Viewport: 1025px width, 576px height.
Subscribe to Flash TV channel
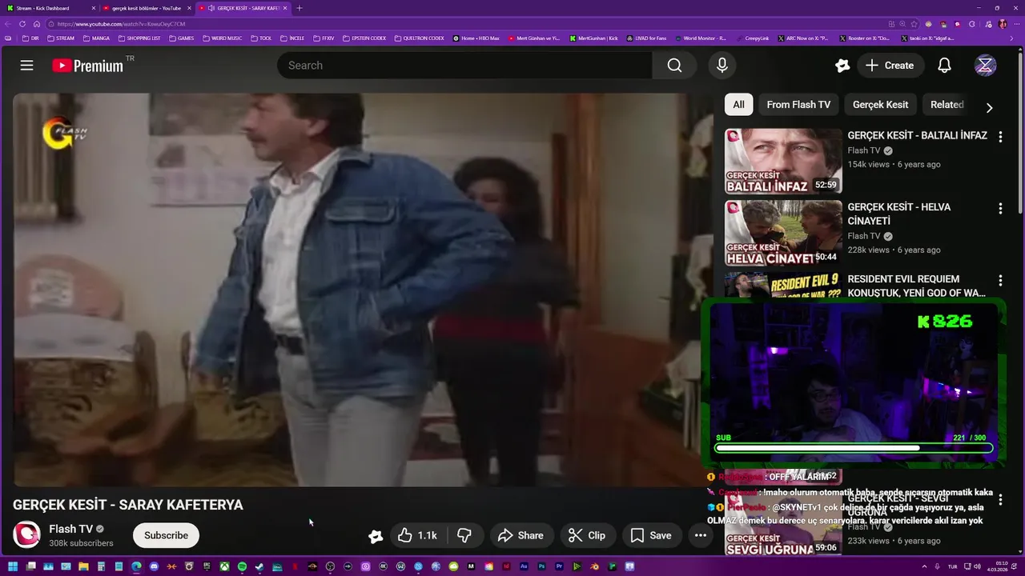tap(166, 535)
